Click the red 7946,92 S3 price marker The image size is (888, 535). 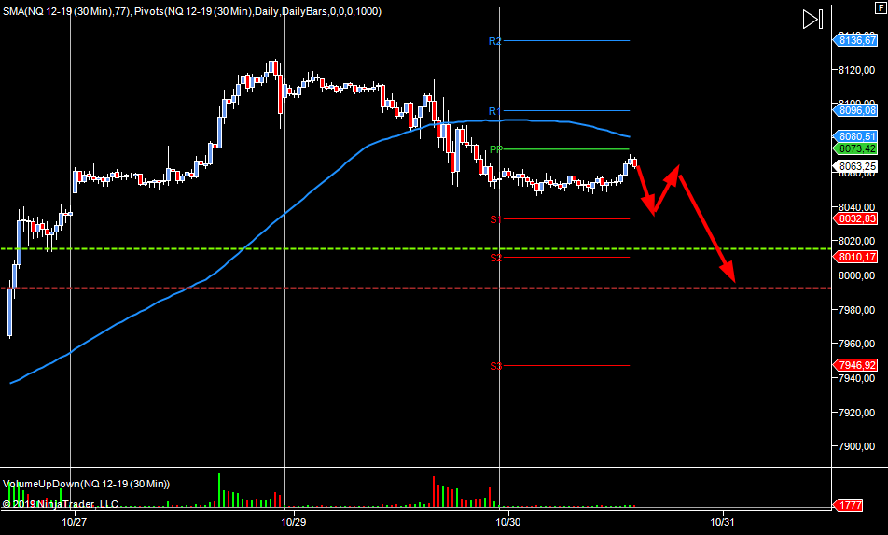coord(856,365)
